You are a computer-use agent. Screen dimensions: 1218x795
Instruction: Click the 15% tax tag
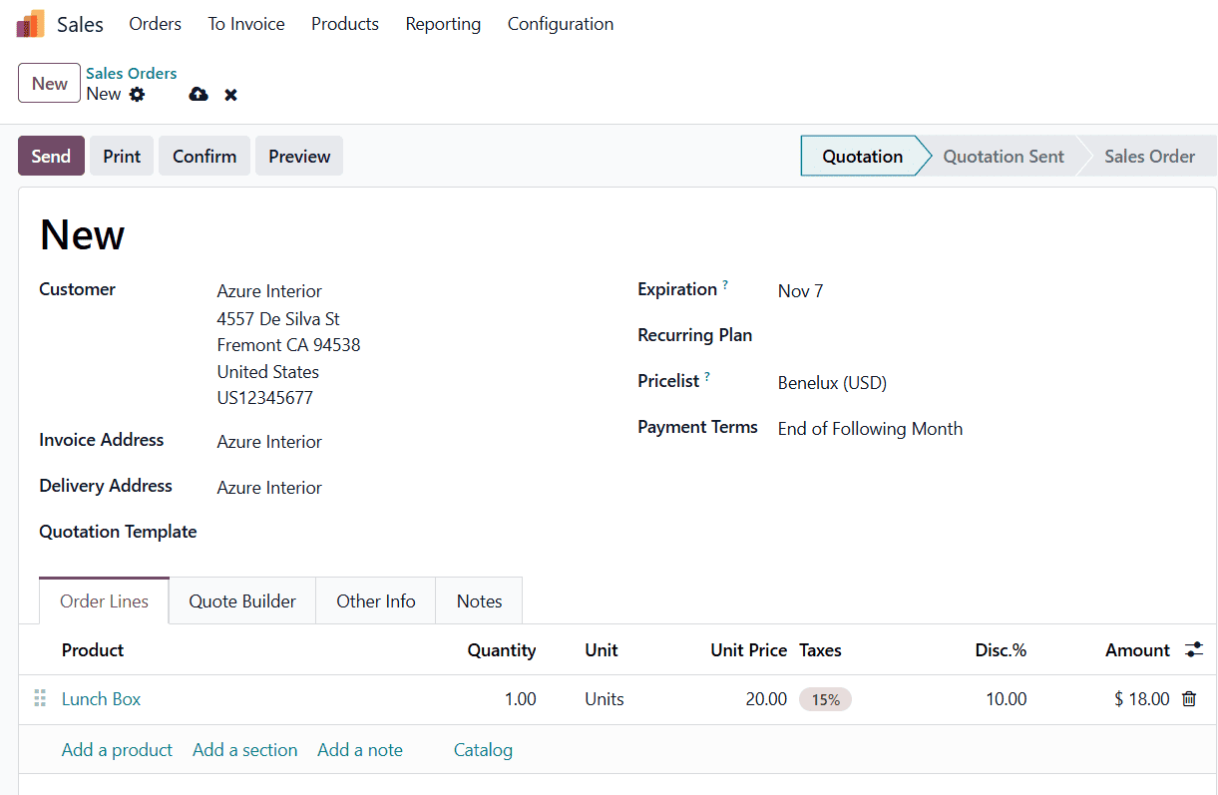825,700
